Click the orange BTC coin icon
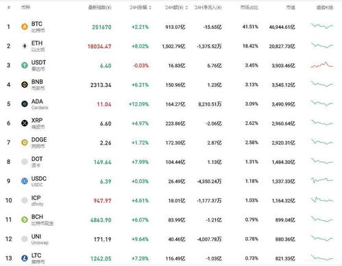The height and width of the screenshot is (266, 342). pos(25,27)
